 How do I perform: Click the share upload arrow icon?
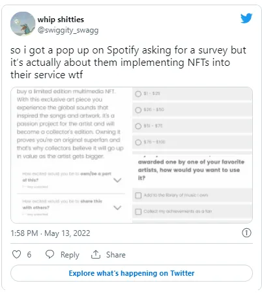[96, 254]
